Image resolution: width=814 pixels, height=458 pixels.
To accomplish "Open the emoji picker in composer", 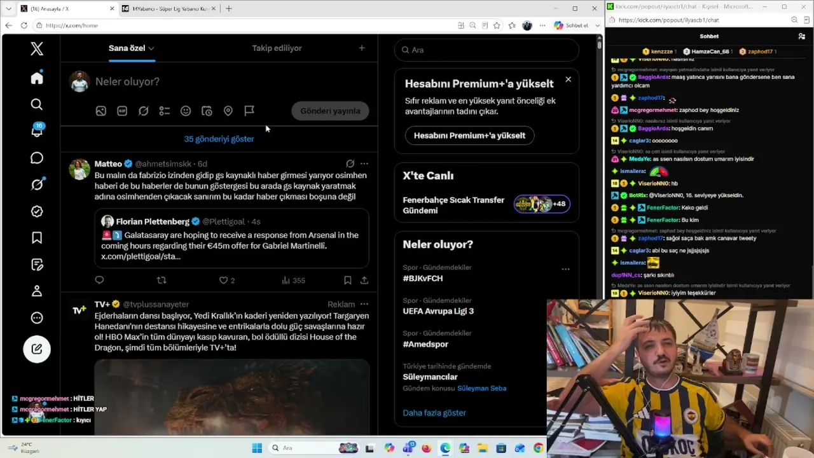I will click(x=186, y=111).
